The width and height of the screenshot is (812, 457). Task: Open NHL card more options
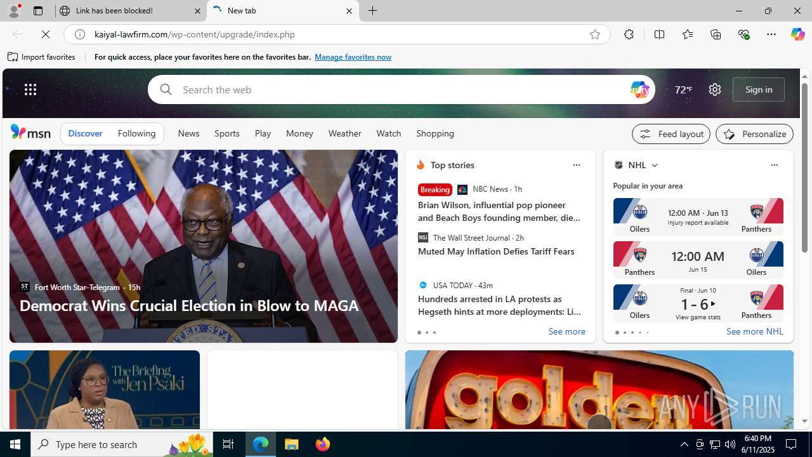(774, 165)
